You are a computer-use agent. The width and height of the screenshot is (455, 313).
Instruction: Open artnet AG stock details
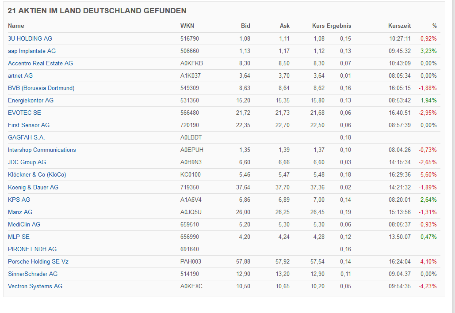coord(20,75)
